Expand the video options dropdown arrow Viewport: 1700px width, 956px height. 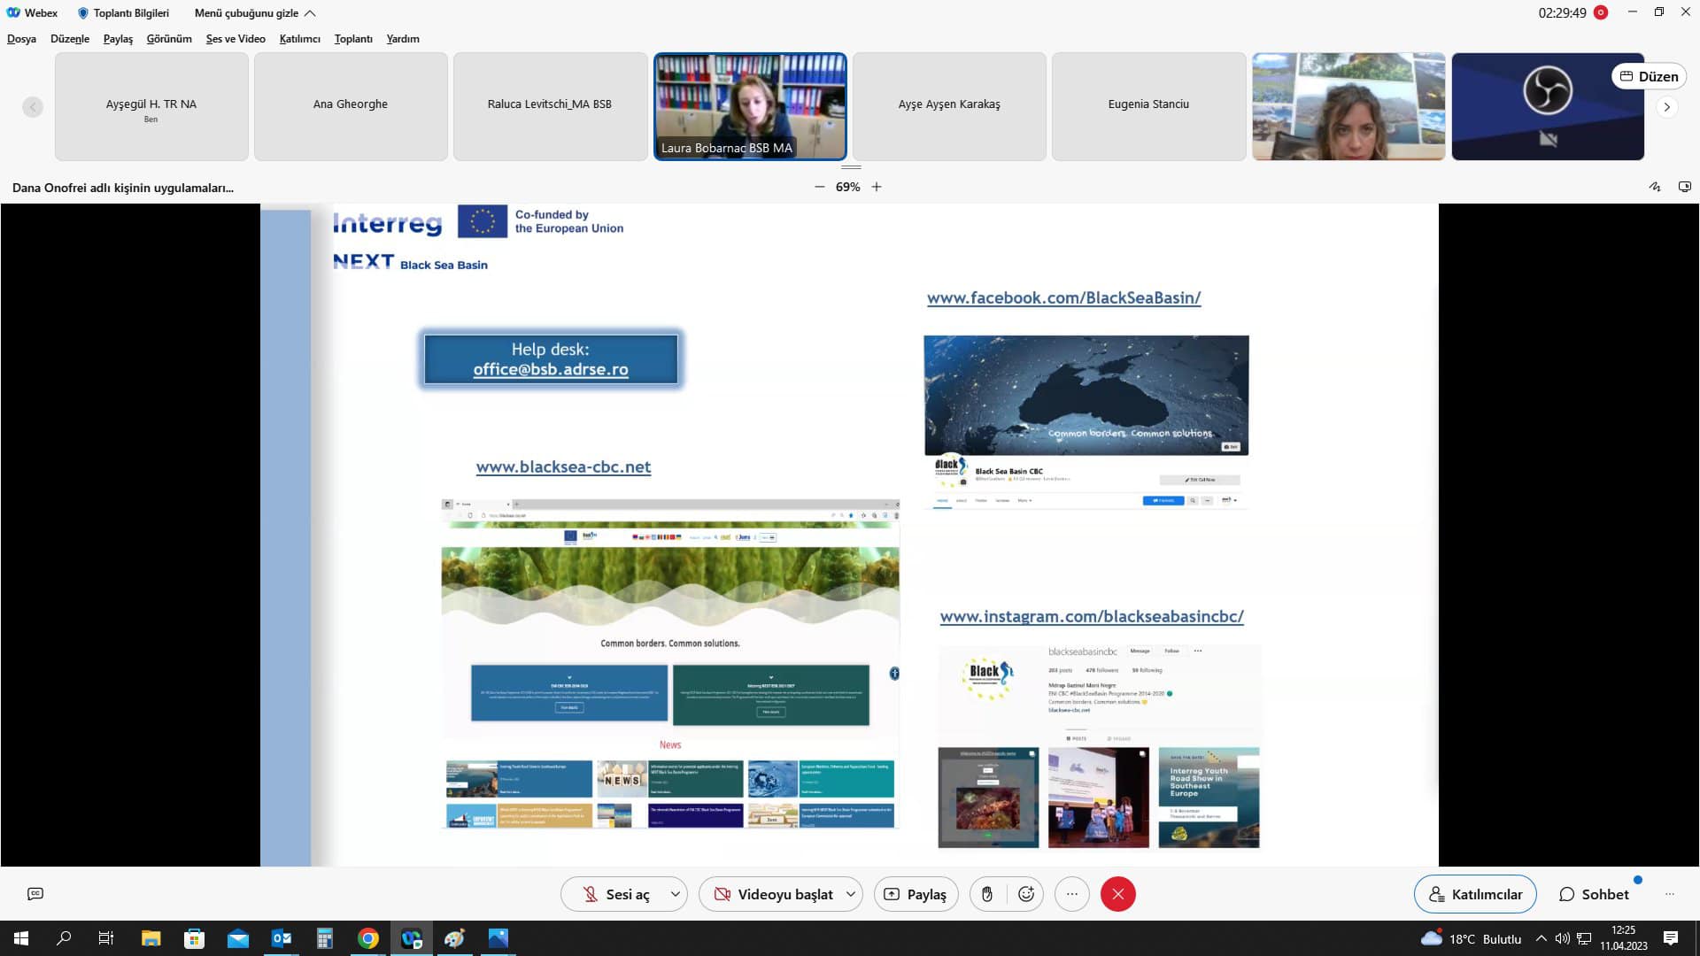pos(851,894)
